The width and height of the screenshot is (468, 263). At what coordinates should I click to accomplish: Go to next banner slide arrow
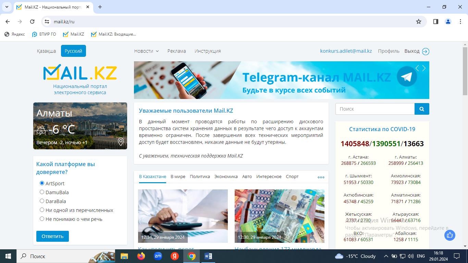coord(424,68)
